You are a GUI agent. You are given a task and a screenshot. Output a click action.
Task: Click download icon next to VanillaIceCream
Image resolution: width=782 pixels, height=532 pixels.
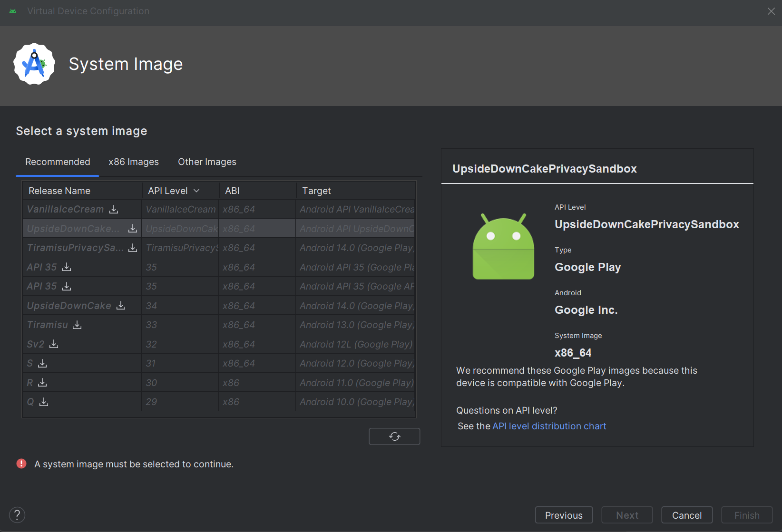(114, 209)
